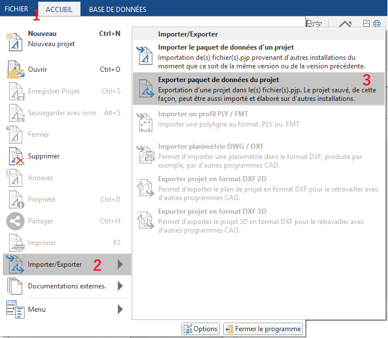
Task: Click the Importer/Exporter submenu header text
Action: (188, 34)
